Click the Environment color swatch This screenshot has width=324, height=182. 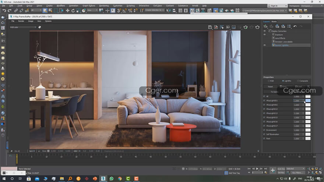pos(308,130)
